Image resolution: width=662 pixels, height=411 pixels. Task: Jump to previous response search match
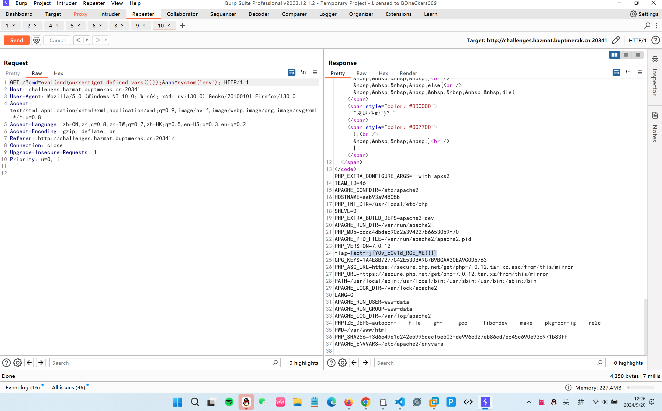354,363
